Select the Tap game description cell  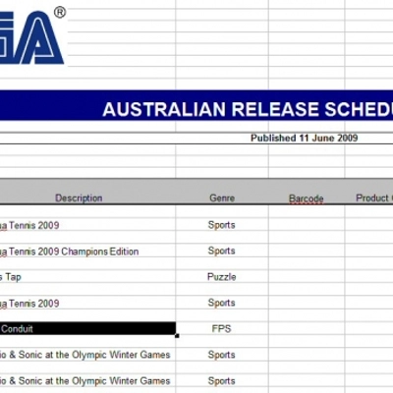click(87, 277)
